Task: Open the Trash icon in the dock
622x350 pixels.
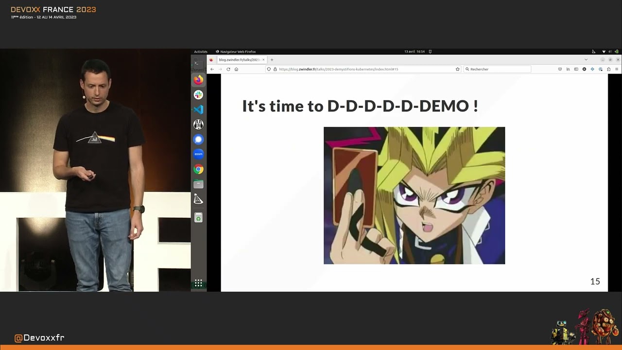Action: coord(198,218)
